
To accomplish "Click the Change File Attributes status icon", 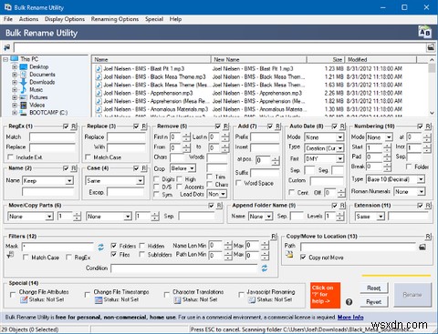I will (24, 299).
